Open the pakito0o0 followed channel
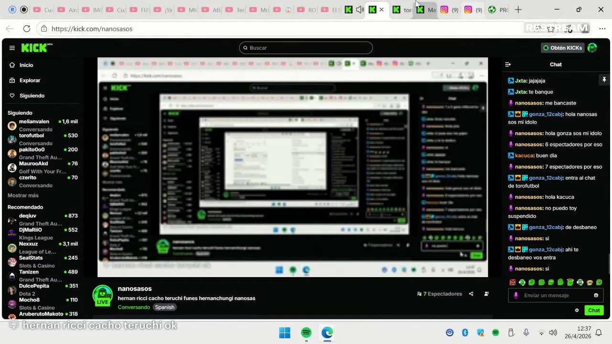This screenshot has height=344, width=612. [x=43, y=153]
